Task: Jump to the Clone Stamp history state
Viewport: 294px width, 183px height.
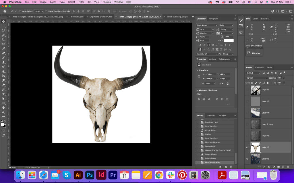Action: [211, 130]
